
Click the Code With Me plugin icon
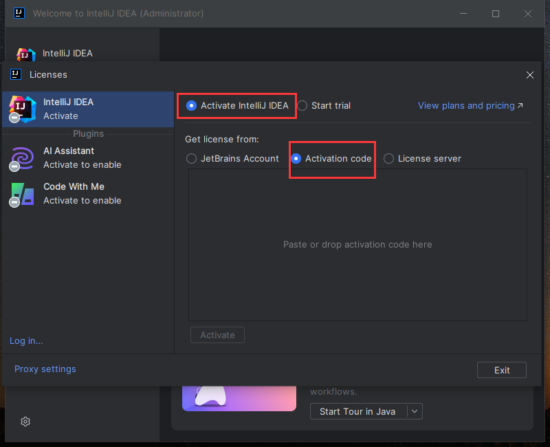coord(21,193)
